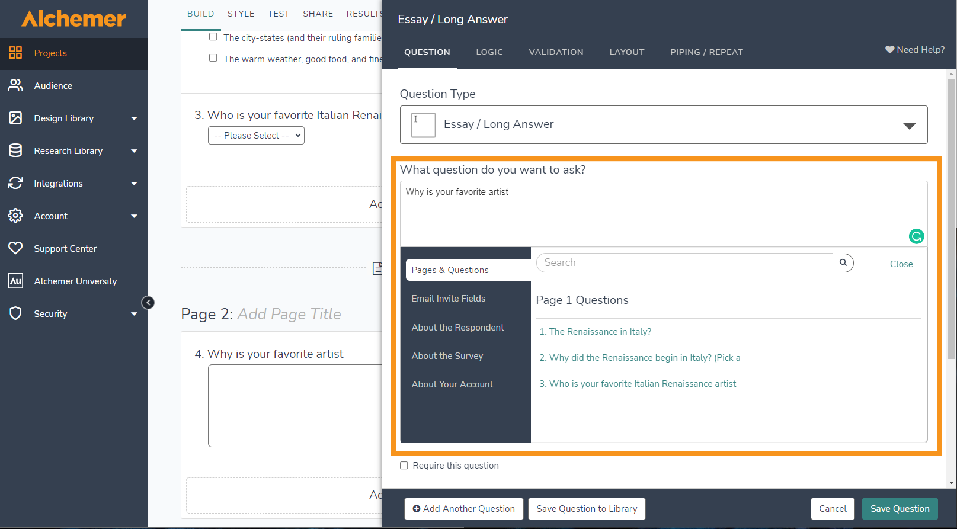Click the green Grammarly icon
The width and height of the screenshot is (957, 529).
pos(916,236)
